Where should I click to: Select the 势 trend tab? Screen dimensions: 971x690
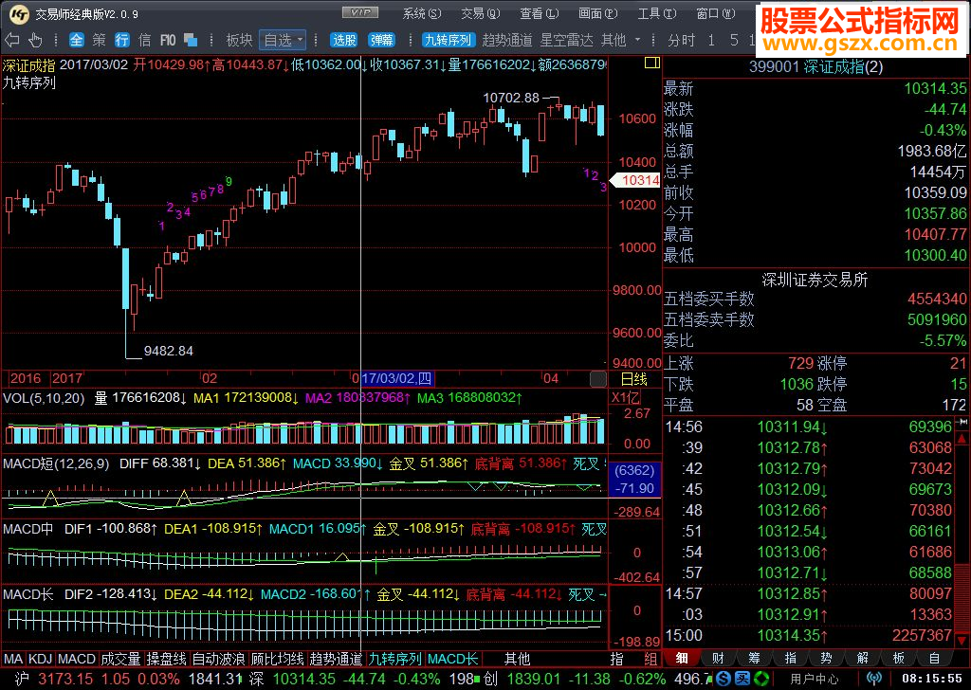[826, 659]
